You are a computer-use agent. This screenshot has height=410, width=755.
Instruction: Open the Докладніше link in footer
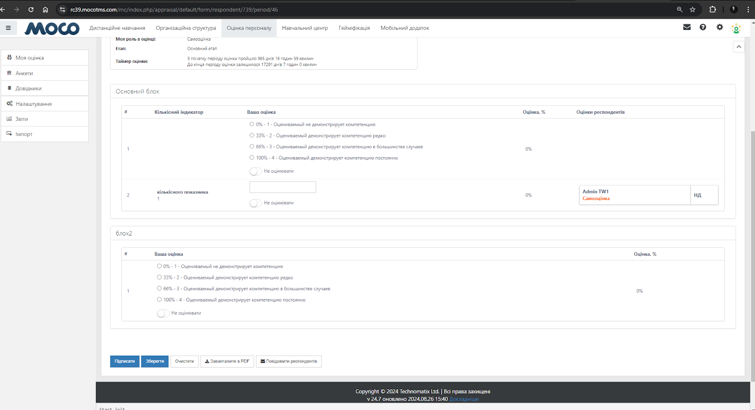(x=464, y=399)
